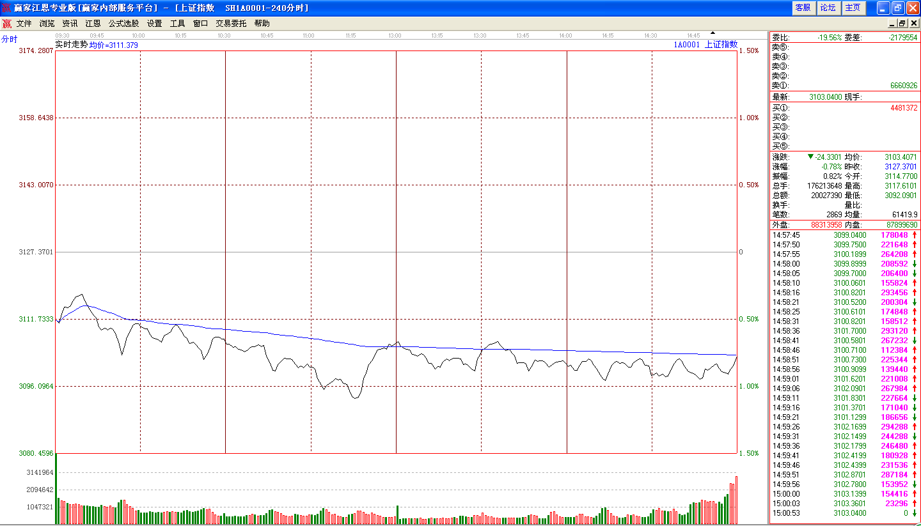
Task: Click the 最新 price 3103.0400
Action: click(825, 97)
